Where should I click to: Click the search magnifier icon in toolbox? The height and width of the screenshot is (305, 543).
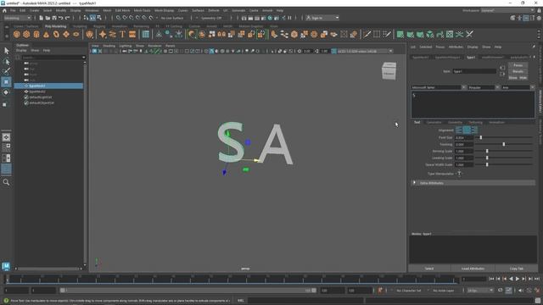6,182
